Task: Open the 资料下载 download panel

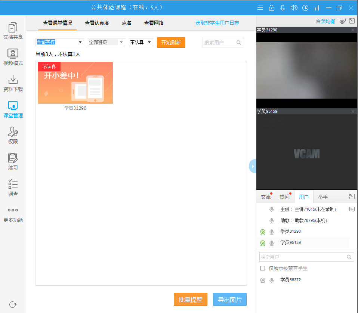Action: click(x=13, y=83)
